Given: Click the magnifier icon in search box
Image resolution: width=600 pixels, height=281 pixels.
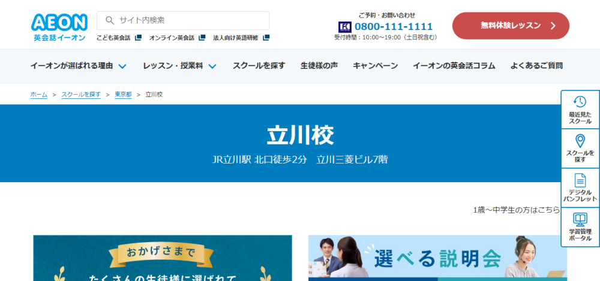Looking at the screenshot, I should point(110,20).
